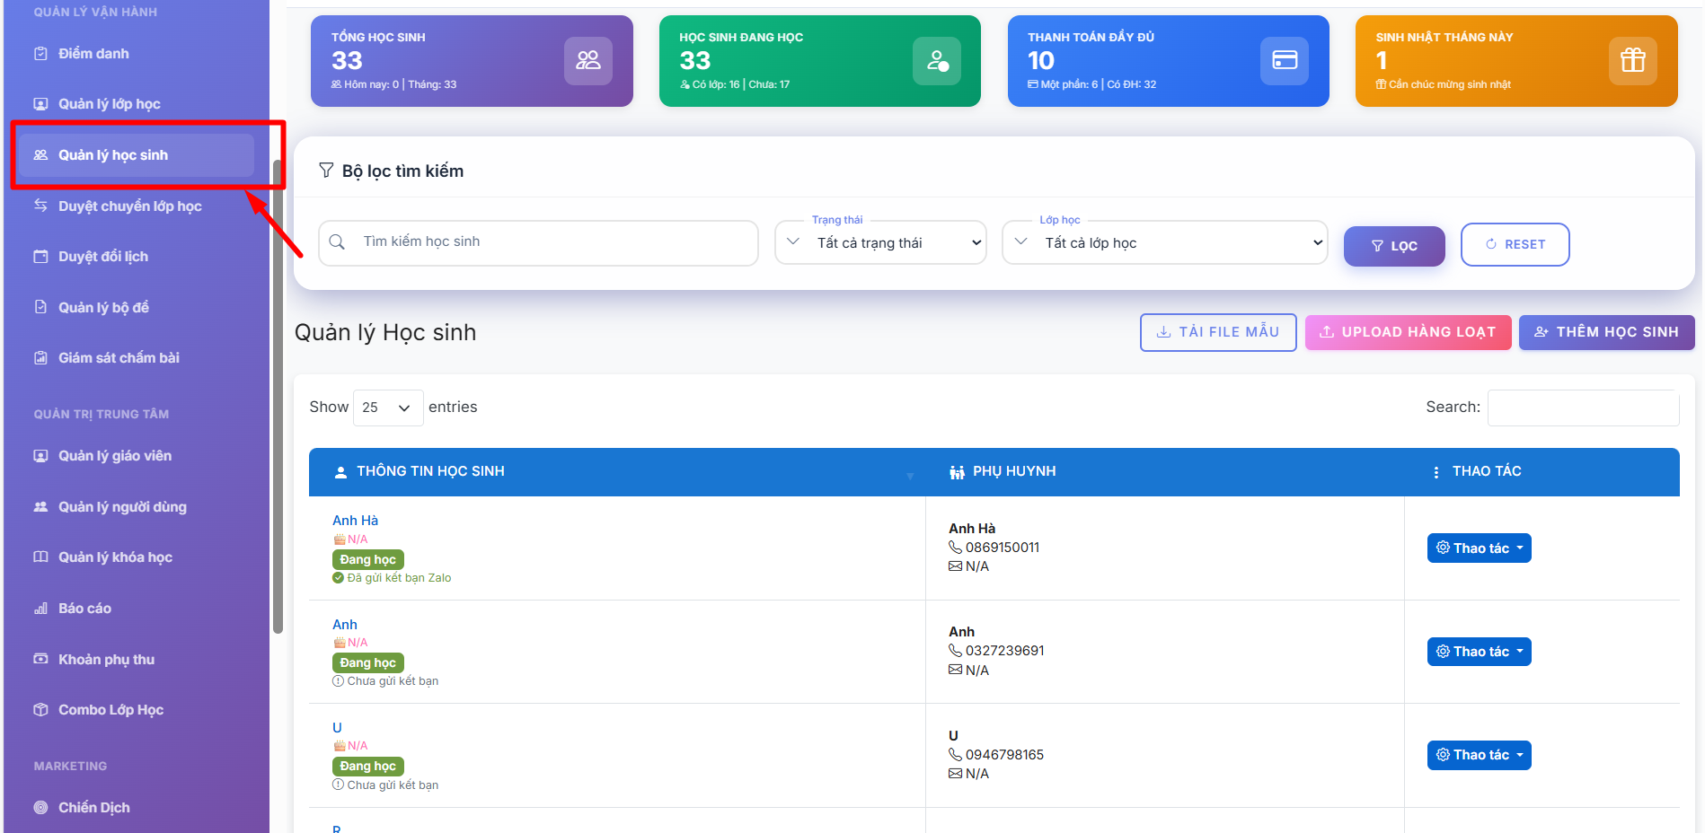Click the phone icon next to 0869150011
Screen dimensions: 1705x833
pyautogui.click(x=955, y=548)
